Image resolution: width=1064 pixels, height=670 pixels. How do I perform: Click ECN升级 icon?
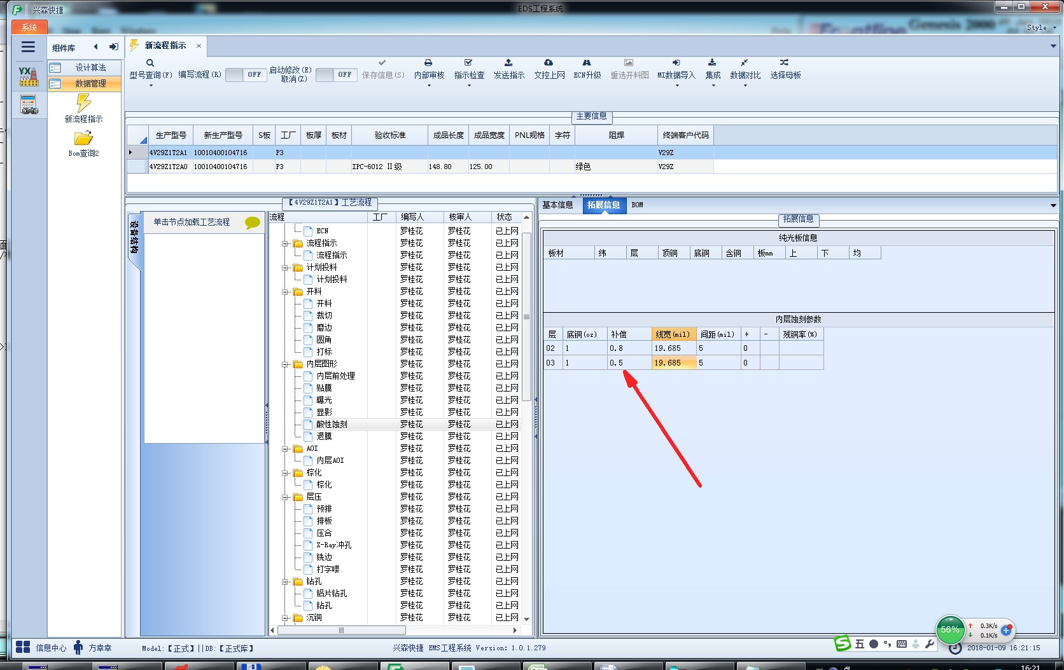point(587,63)
